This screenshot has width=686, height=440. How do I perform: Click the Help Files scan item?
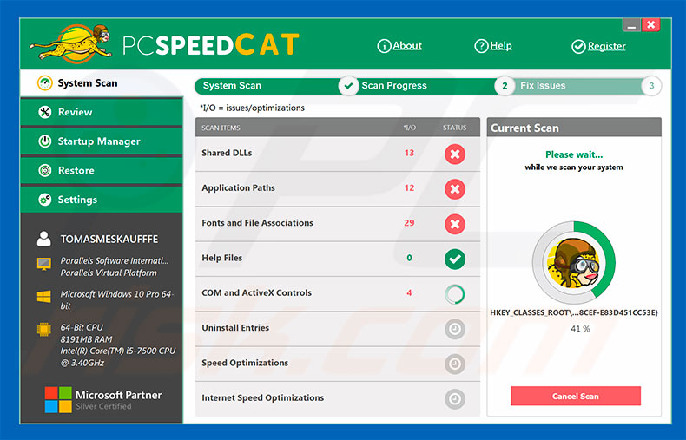pyautogui.click(x=337, y=259)
